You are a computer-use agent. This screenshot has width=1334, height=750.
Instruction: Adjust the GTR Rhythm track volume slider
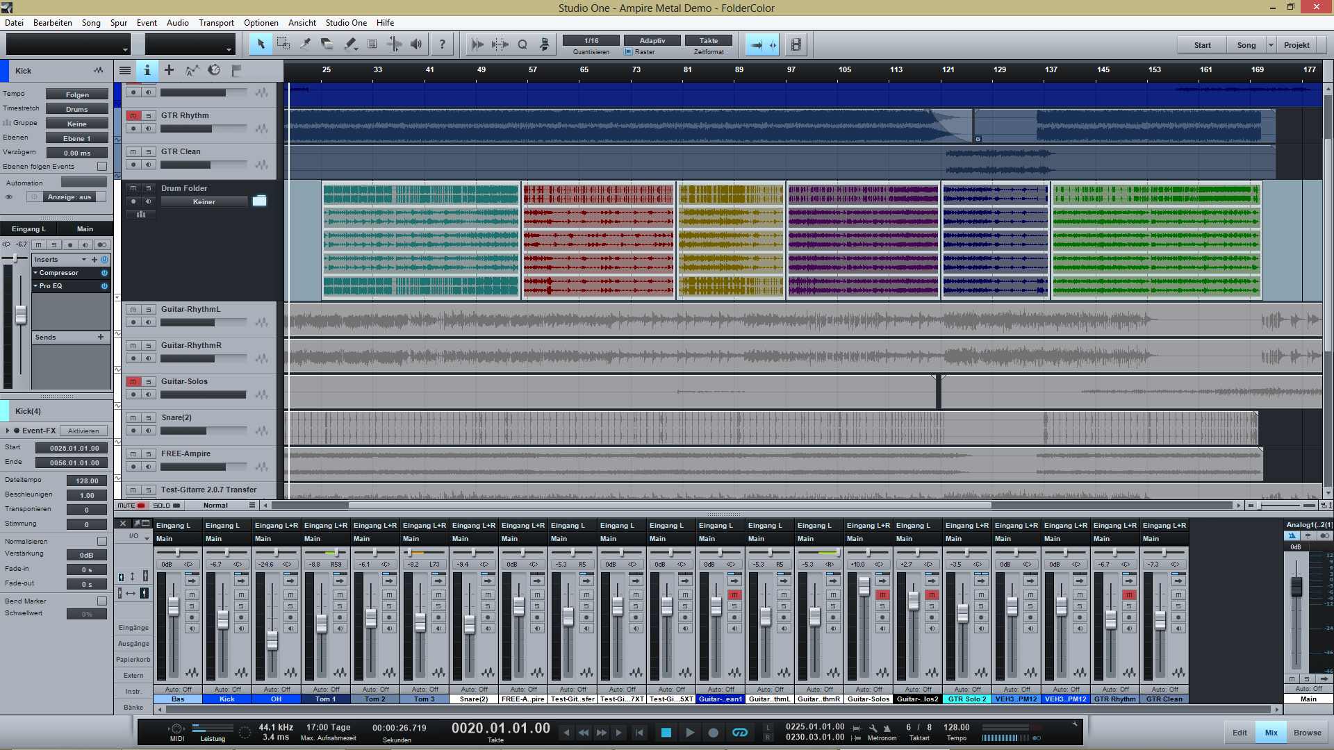coord(204,128)
